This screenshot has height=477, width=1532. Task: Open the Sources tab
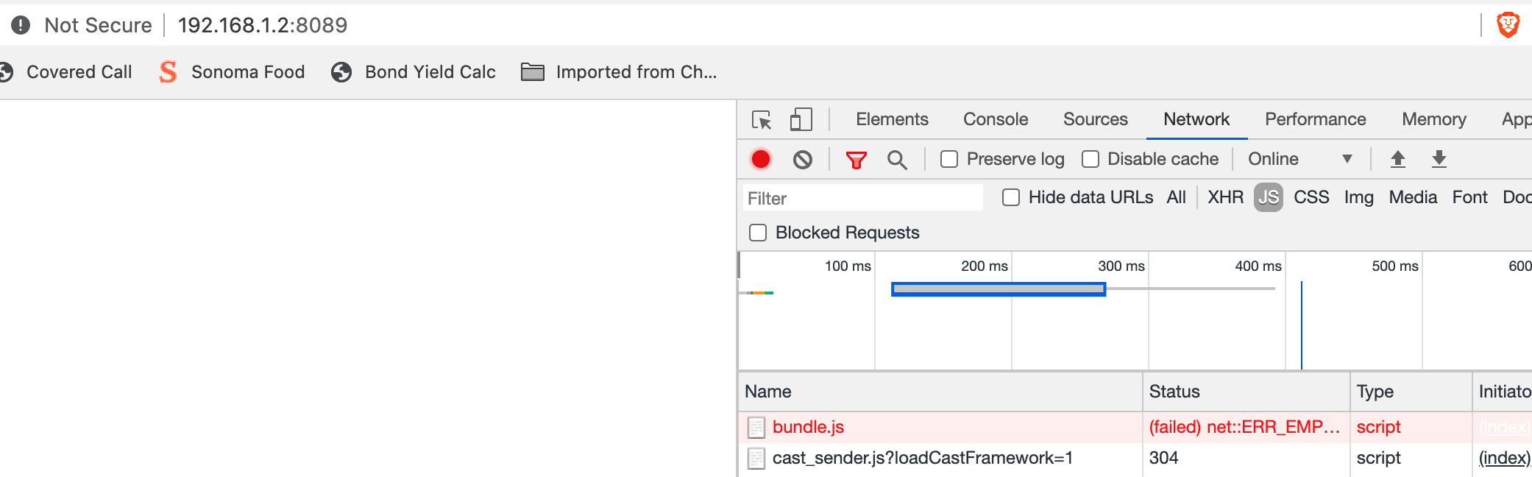click(1095, 119)
